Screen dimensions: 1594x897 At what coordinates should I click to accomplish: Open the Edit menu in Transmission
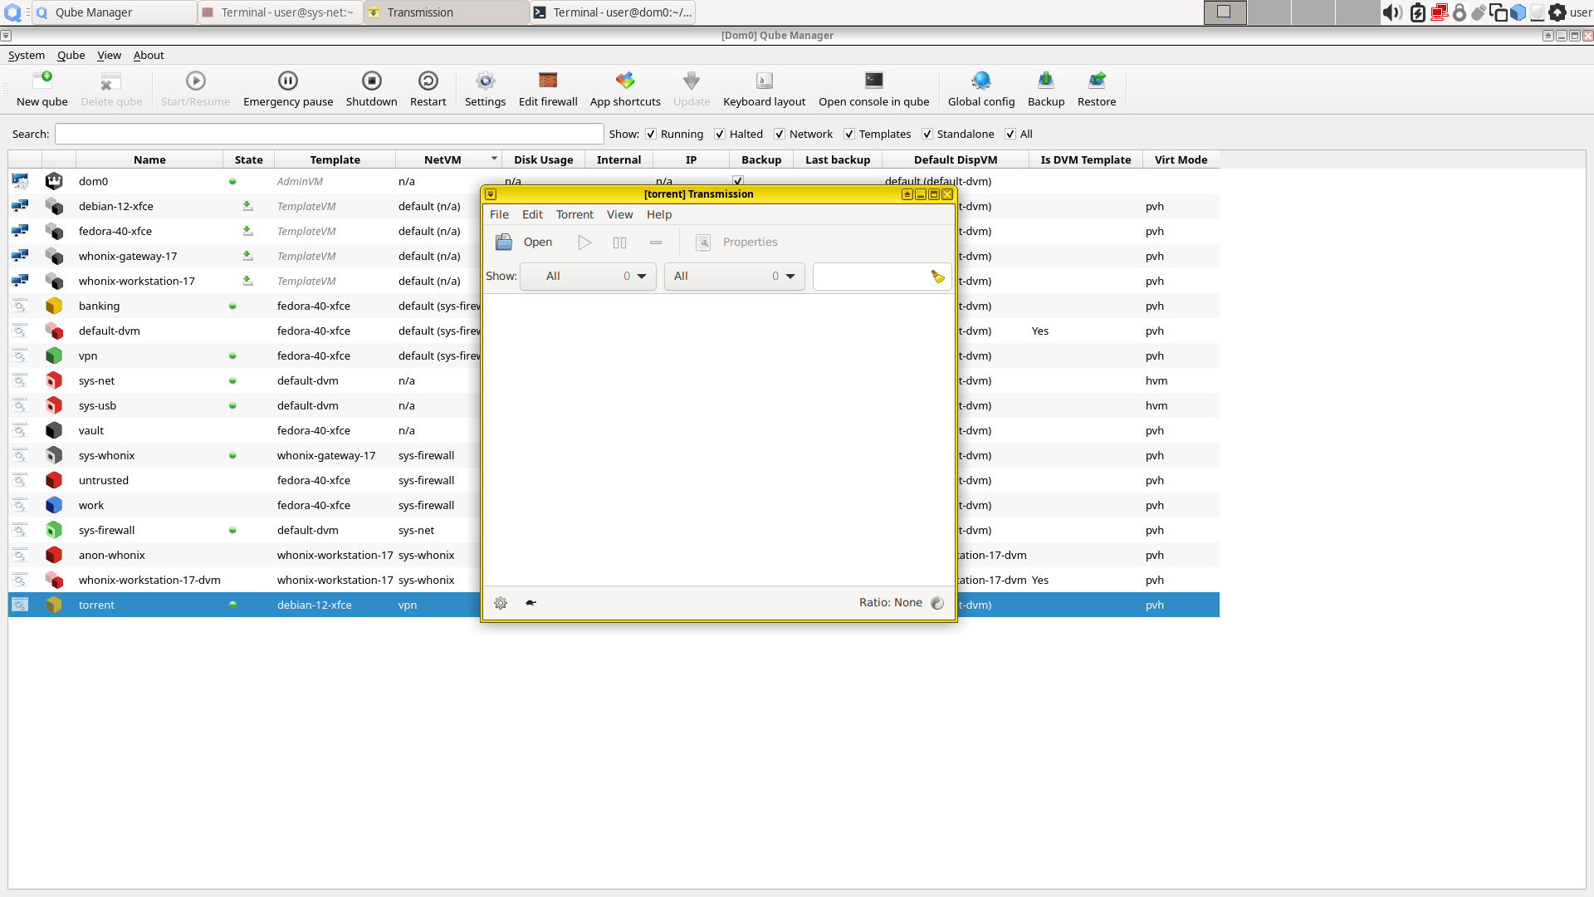(532, 215)
